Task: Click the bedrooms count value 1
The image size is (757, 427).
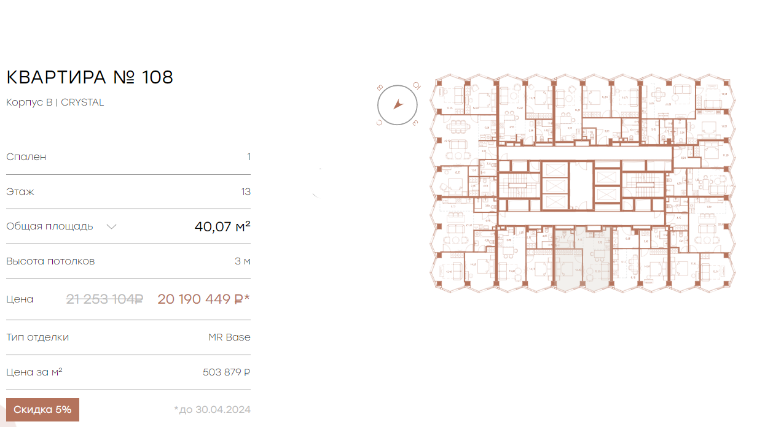Action: (x=249, y=157)
